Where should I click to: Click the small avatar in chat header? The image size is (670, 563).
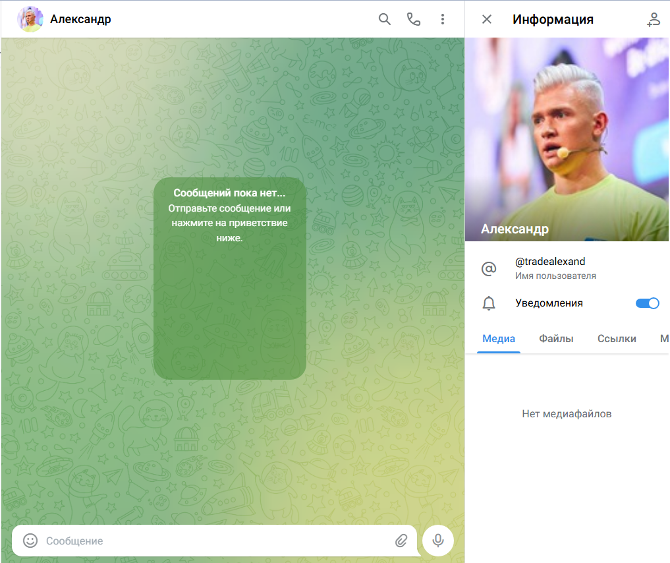(x=30, y=19)
